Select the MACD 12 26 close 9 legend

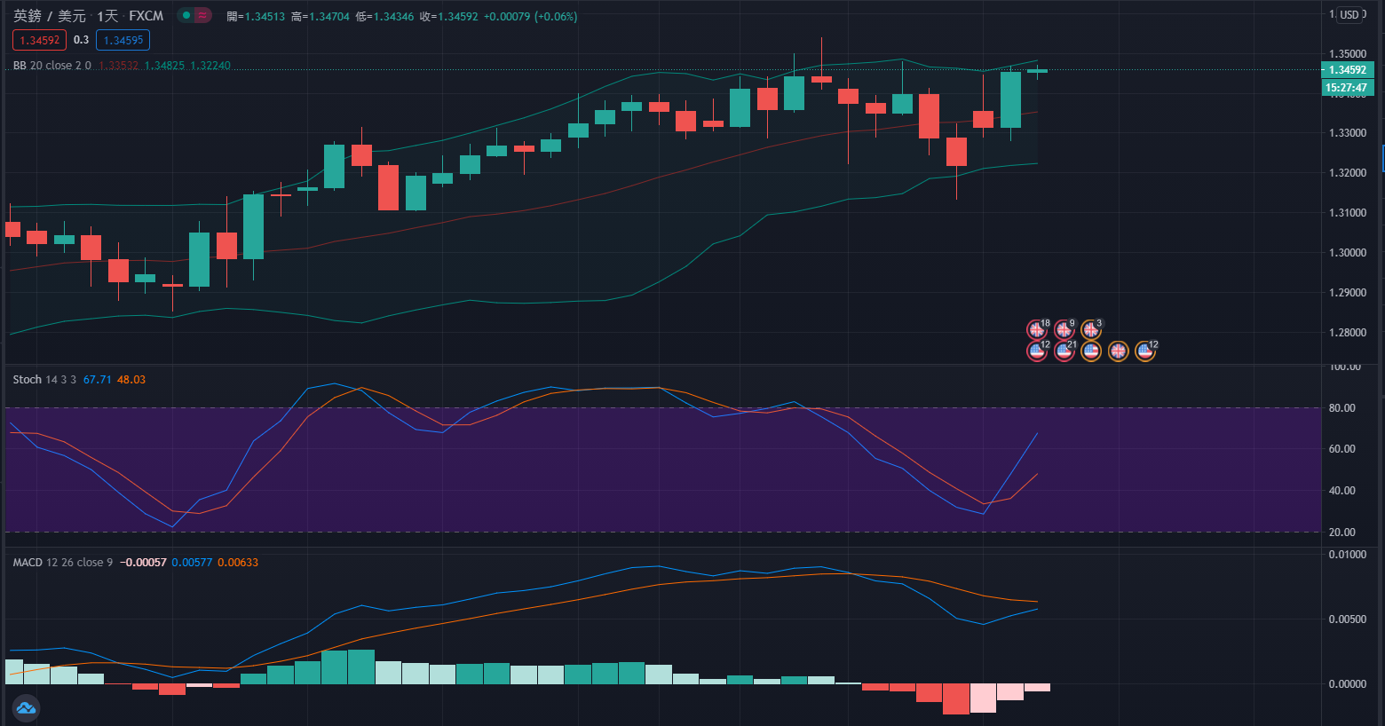62,563
